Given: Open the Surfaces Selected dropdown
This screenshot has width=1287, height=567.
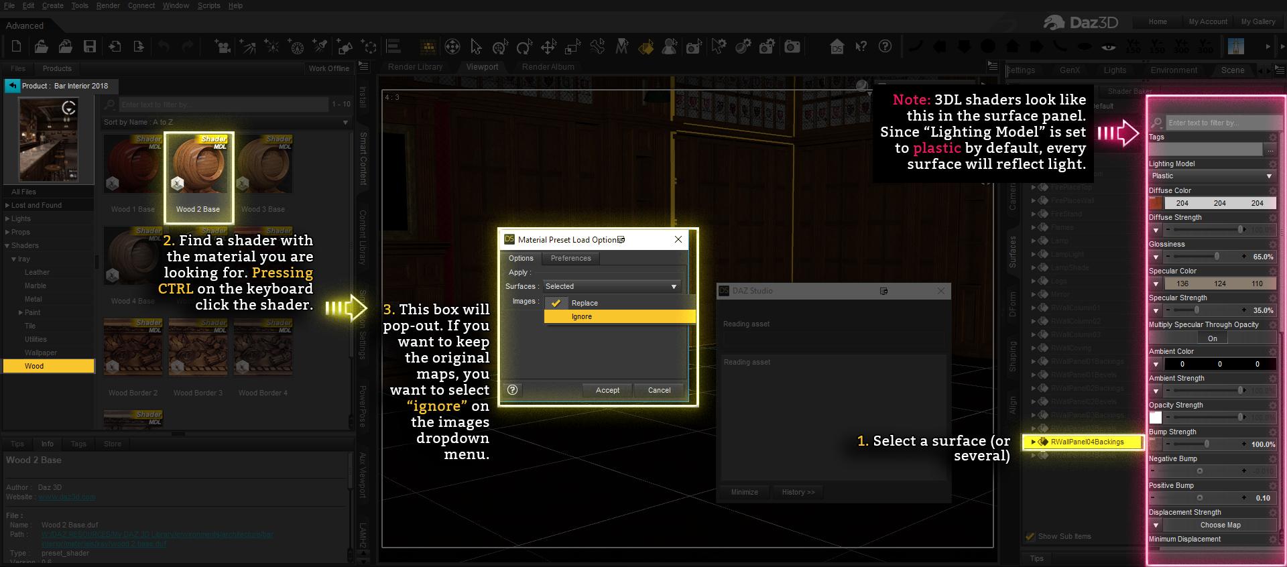Looking at the screenshot, I should [611, 286].
